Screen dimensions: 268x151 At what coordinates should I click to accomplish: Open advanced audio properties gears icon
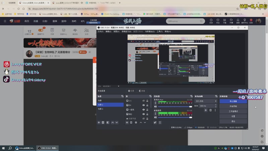click(155, 122)
